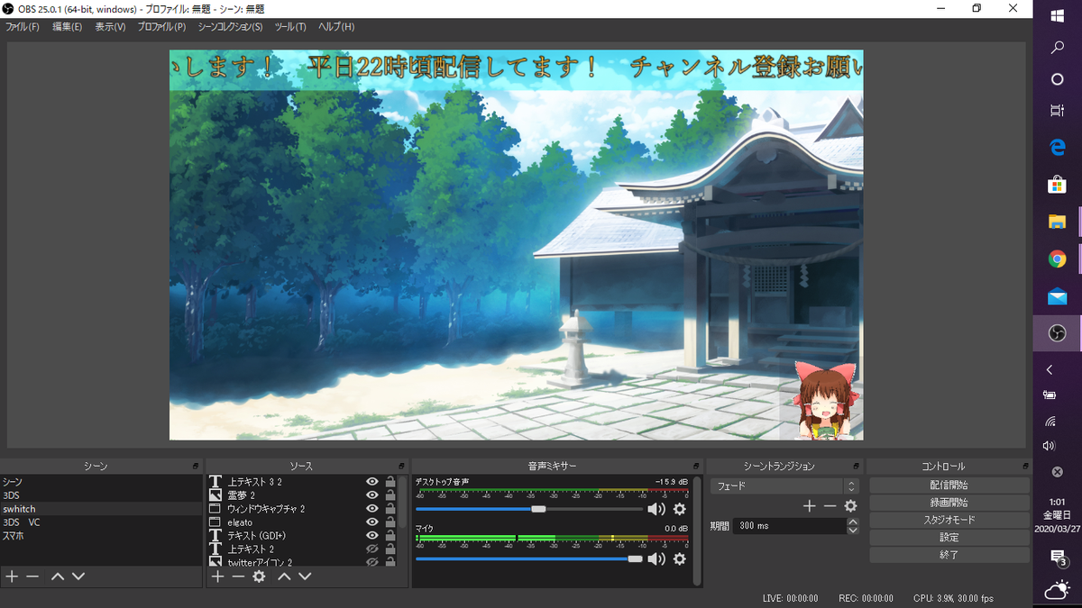Screen dimensions: 1082x608
Task: Increase the 期間 duration with up arrow
Action: coord(853,522)
